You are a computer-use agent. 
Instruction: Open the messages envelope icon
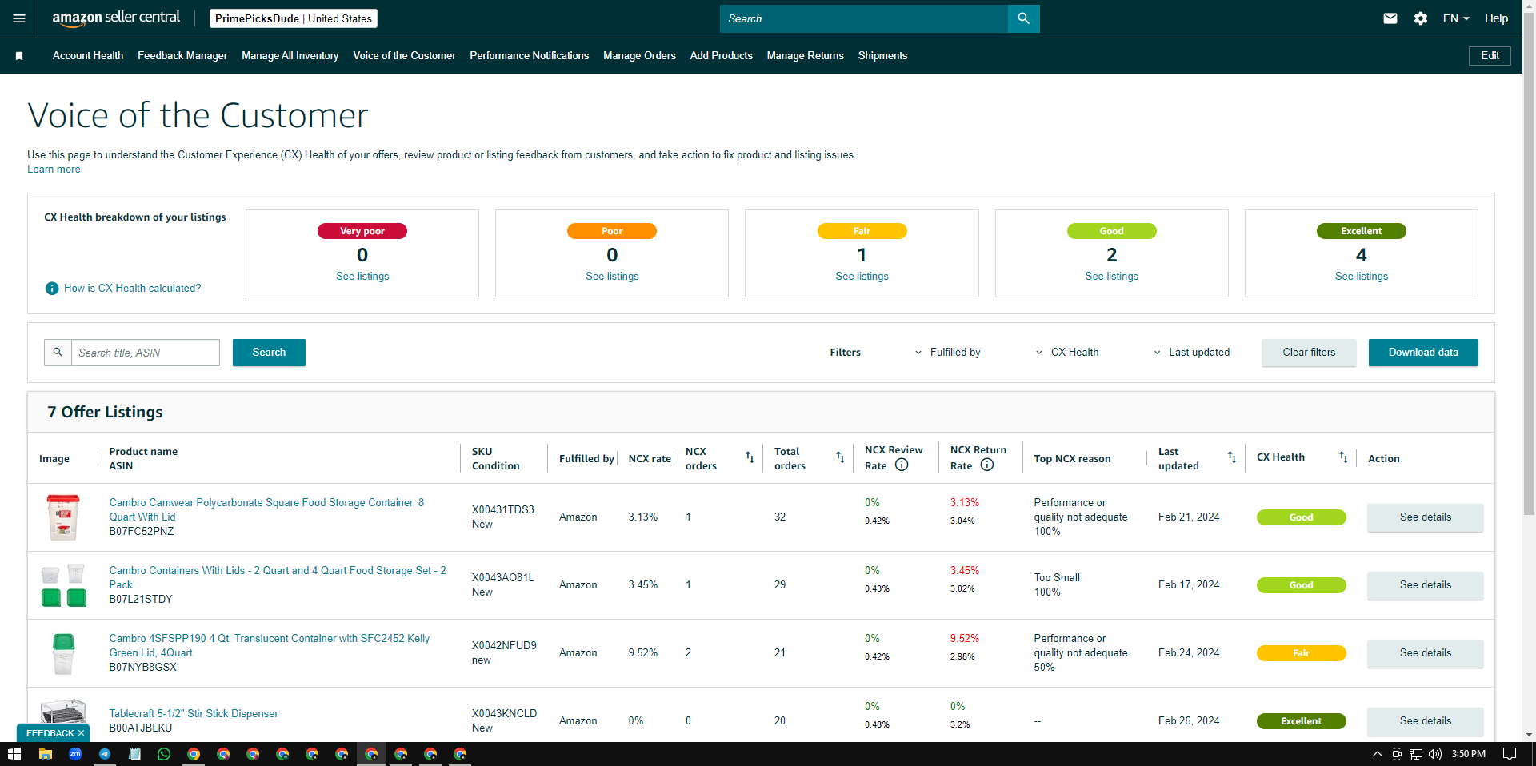[x=1390, y=18]
